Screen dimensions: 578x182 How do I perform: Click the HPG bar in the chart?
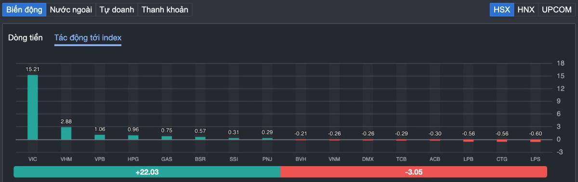[133, 137]
